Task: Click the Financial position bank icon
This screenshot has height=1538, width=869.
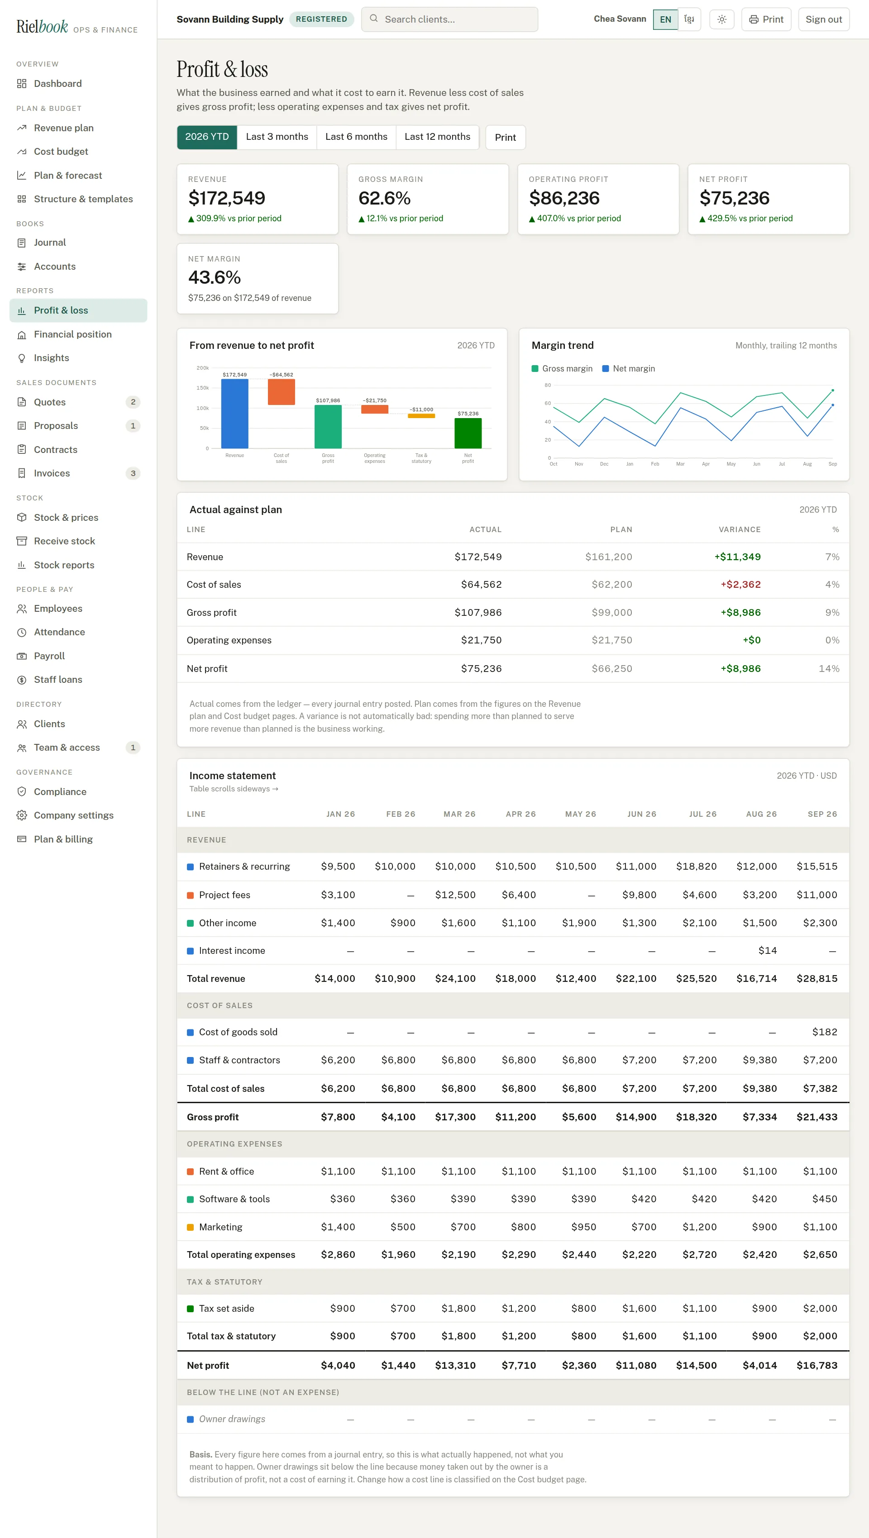Action: click(22, 334)
